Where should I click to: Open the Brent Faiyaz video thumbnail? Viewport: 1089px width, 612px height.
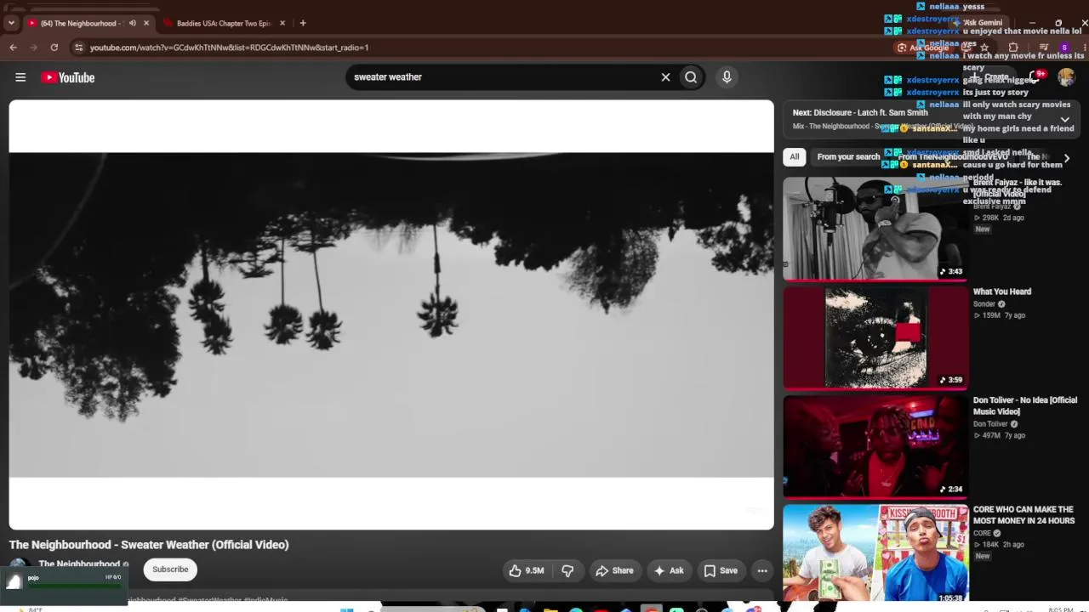click(875, 229)
